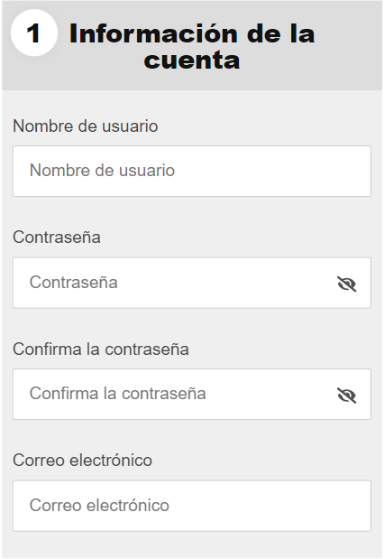Activate the Correo electrónico input field
Screen dimensions: 384x559
pyautogui.click(x=192, y=506)
